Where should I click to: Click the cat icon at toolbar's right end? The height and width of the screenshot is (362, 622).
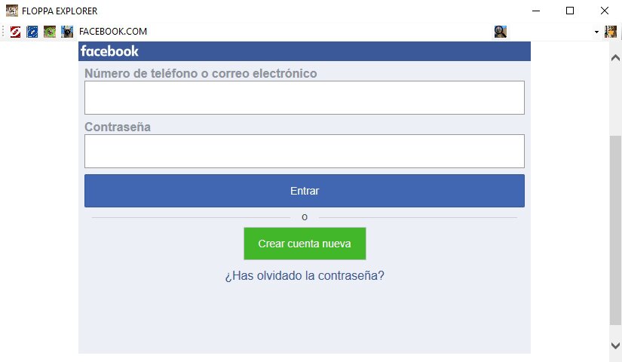pos(611,32)
